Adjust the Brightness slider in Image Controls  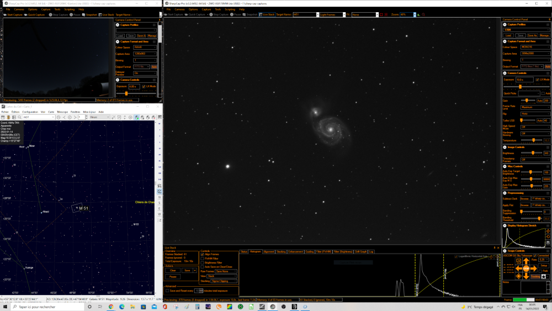(532, 153)
